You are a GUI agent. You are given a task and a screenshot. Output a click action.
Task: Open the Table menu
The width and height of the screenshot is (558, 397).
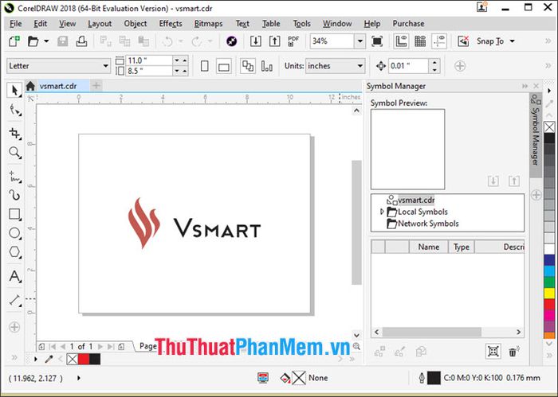(271, 23)
